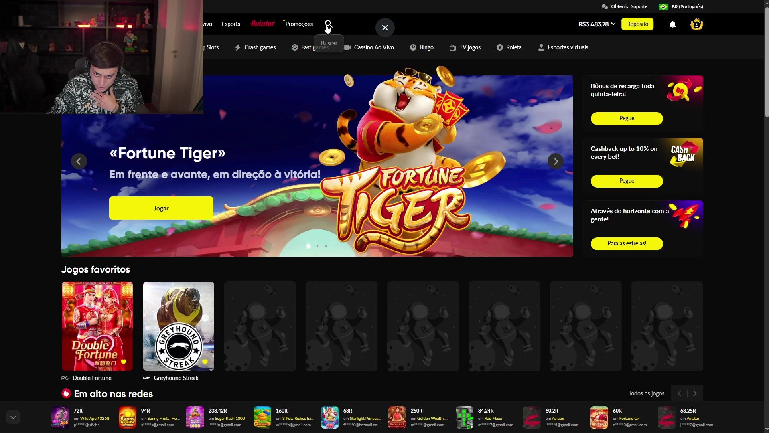The image size is (769, 433).
Task: Go to previous banner slide
Action: pyautogui.click(x=79, y=161)
